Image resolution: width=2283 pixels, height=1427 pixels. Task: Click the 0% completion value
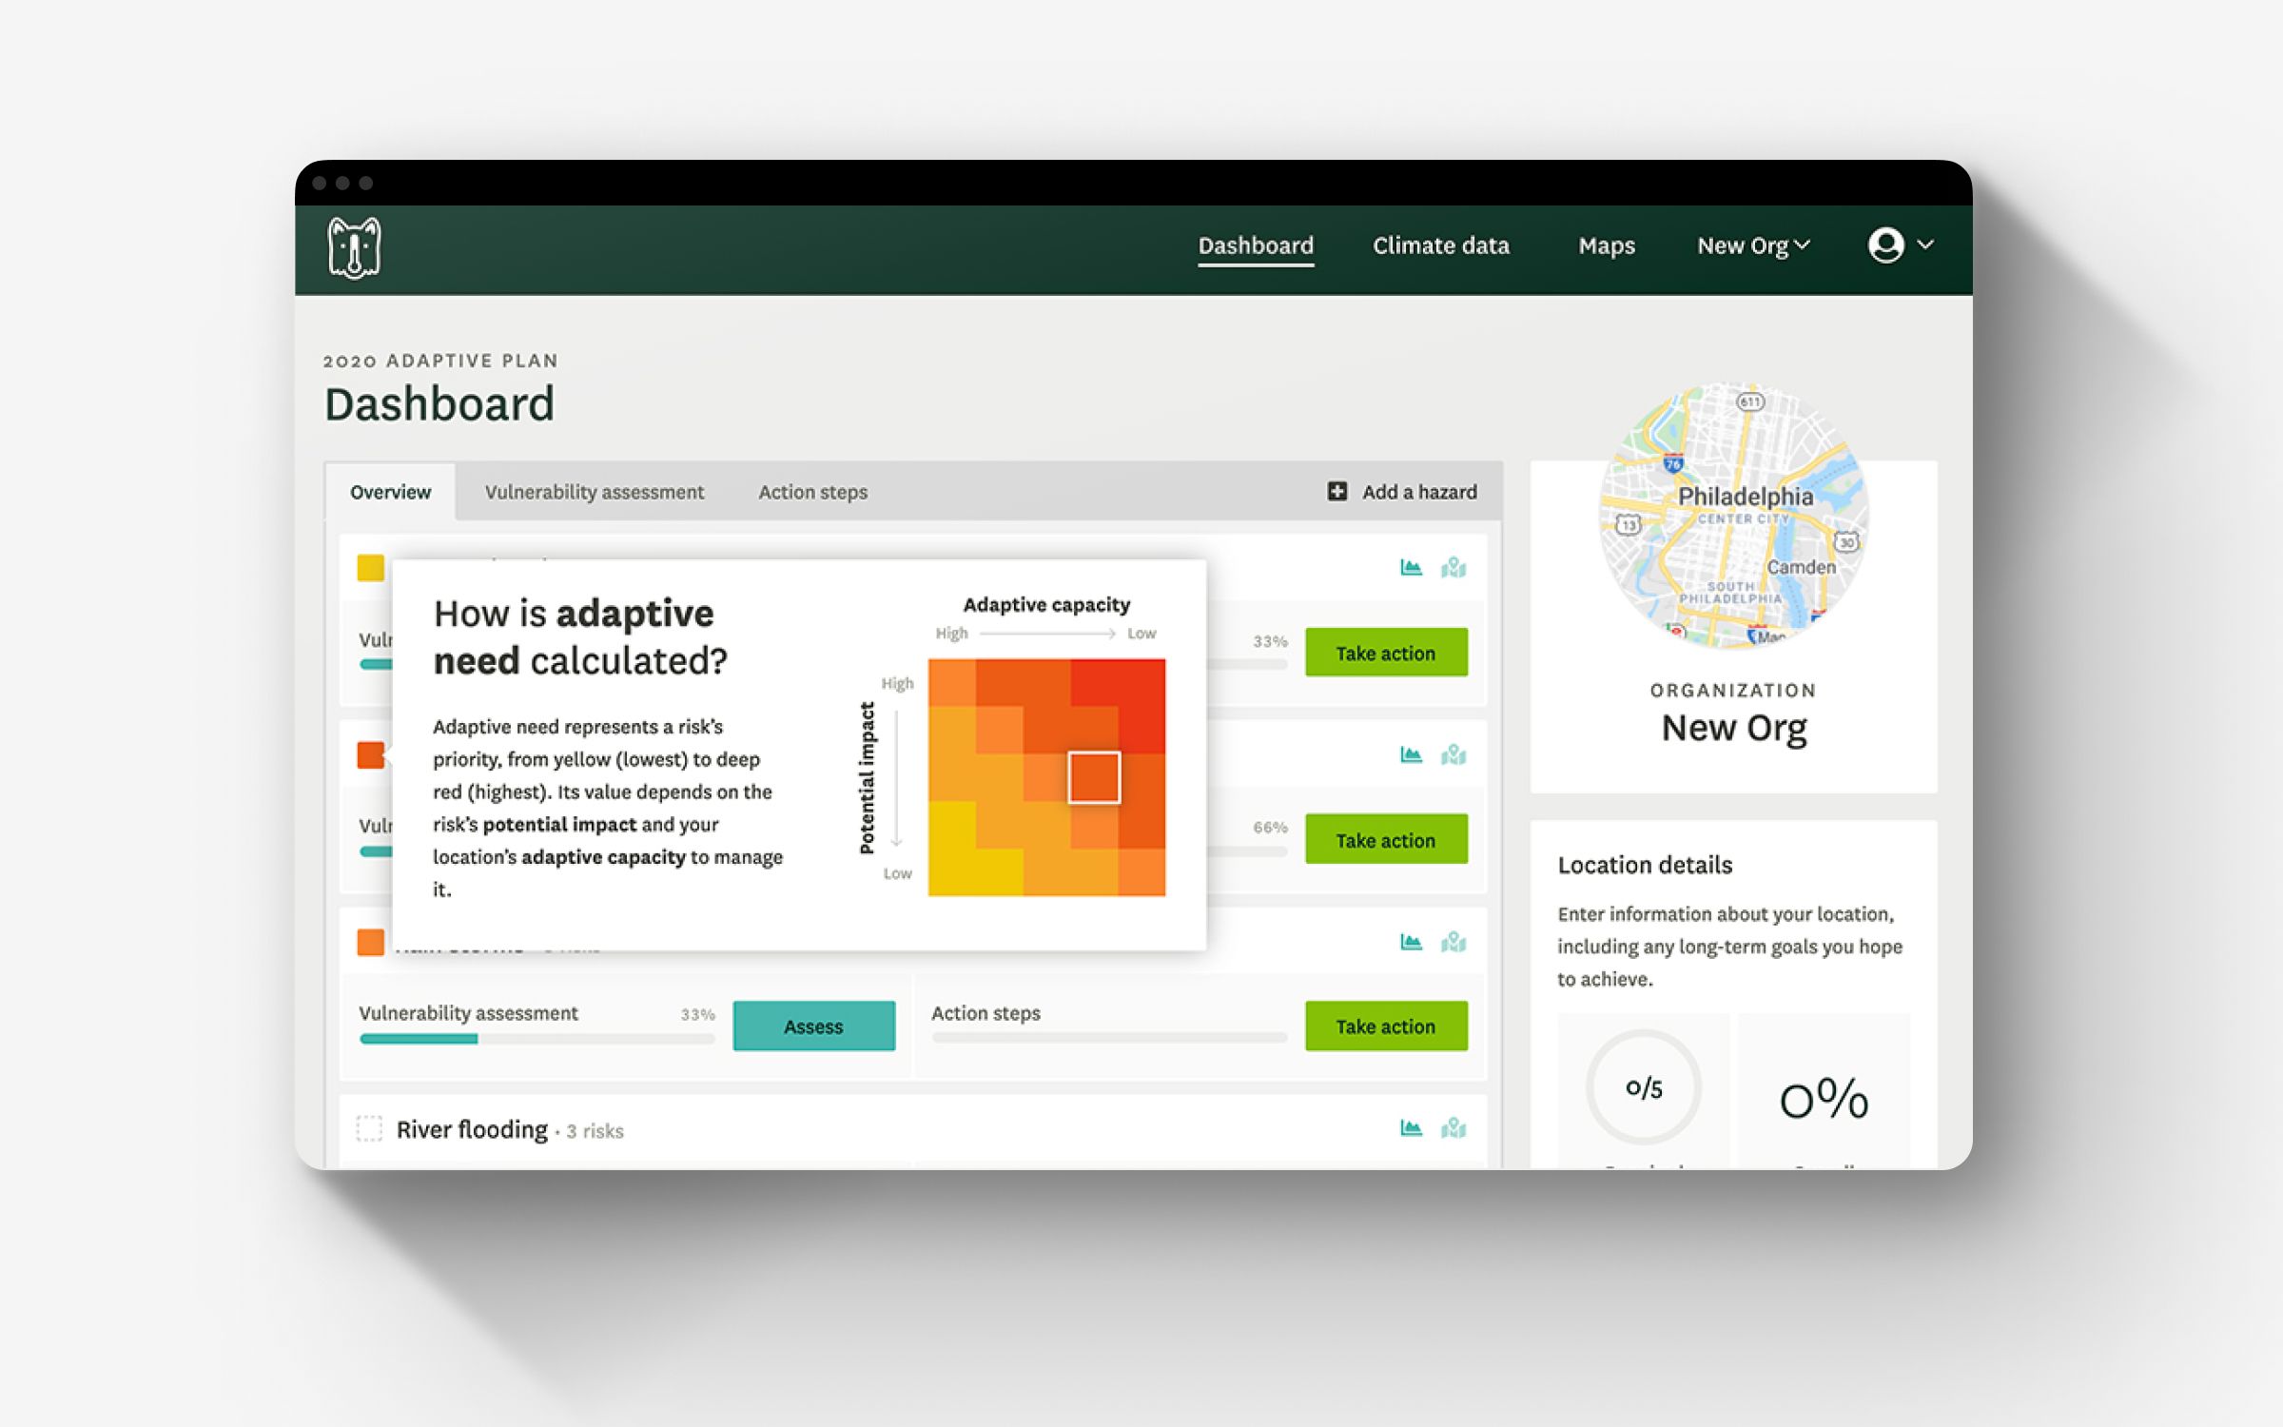click(1824, 1099)
